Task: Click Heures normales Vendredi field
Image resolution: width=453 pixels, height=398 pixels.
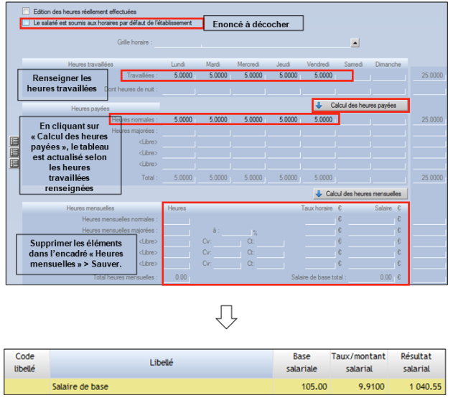Action: pos(319,120)
